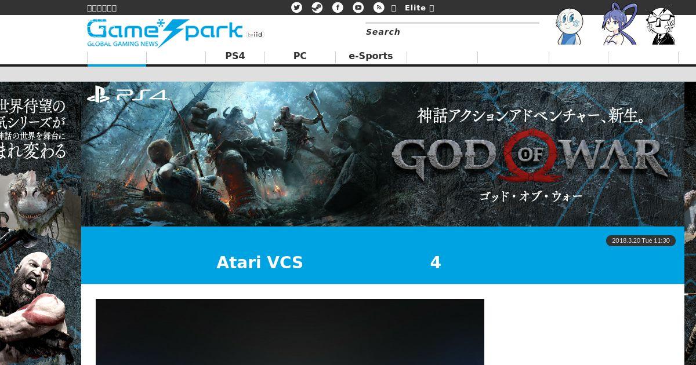Screen dimensions: 696x365
Task: Select the PS4 navigation tab
Action: tap(235, 56)
